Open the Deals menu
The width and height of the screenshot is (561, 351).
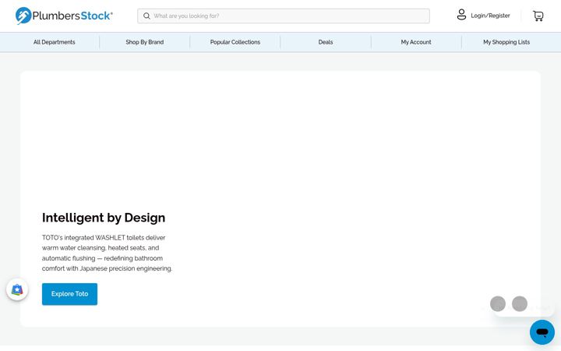(326, 42)
